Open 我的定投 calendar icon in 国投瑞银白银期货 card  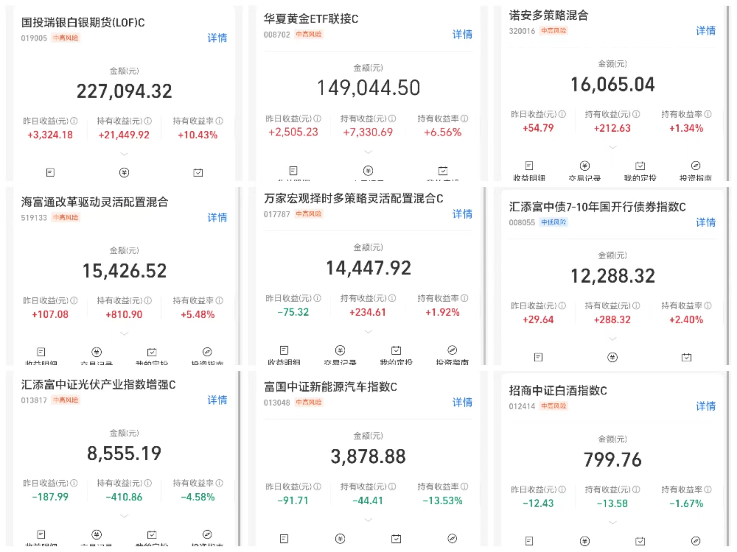pos(198,172)
